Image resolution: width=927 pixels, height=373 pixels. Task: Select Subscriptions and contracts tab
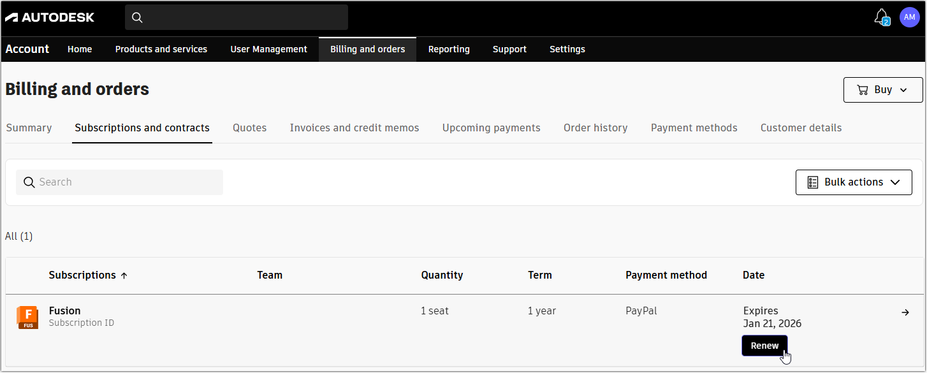click(x=142, y=128)
